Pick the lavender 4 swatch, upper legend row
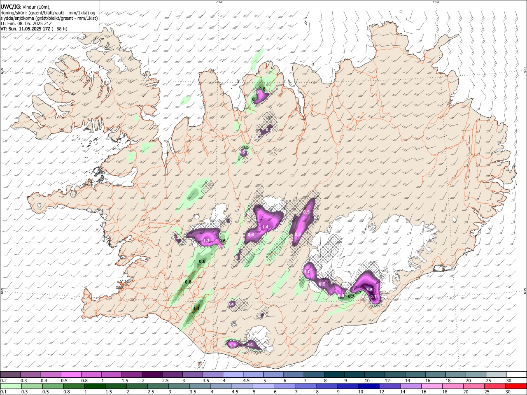The width and height of the screenshot is (527, 395). [x=233, y=375]
